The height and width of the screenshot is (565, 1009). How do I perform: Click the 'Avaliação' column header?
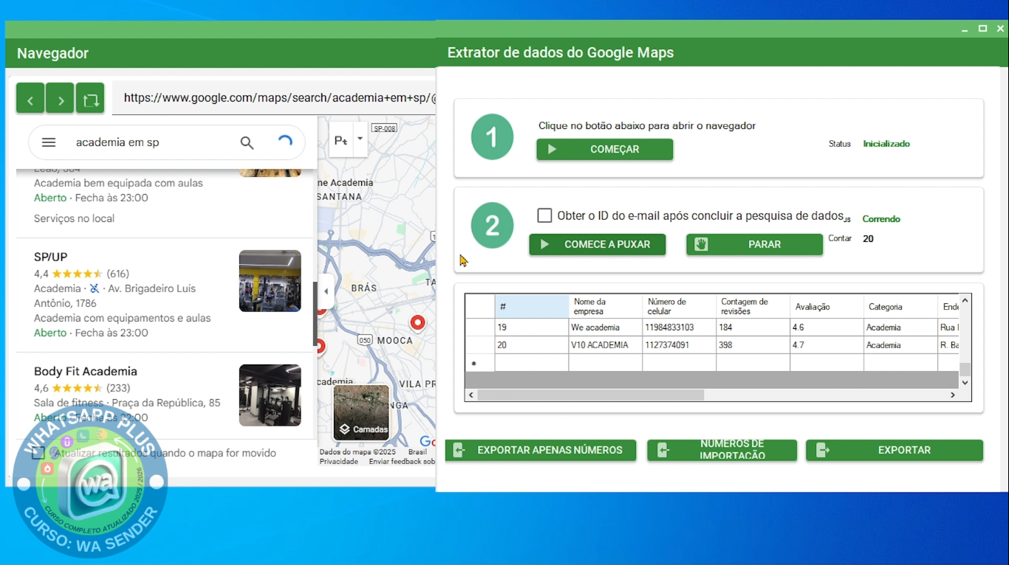[x=827, y=306]
